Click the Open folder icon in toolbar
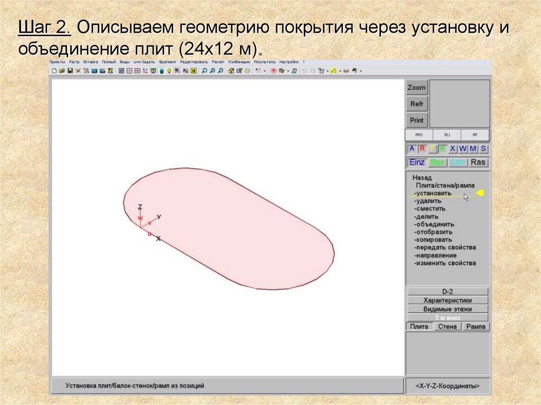541x405 pixels. pyautogui.click(x=62, y=70)
